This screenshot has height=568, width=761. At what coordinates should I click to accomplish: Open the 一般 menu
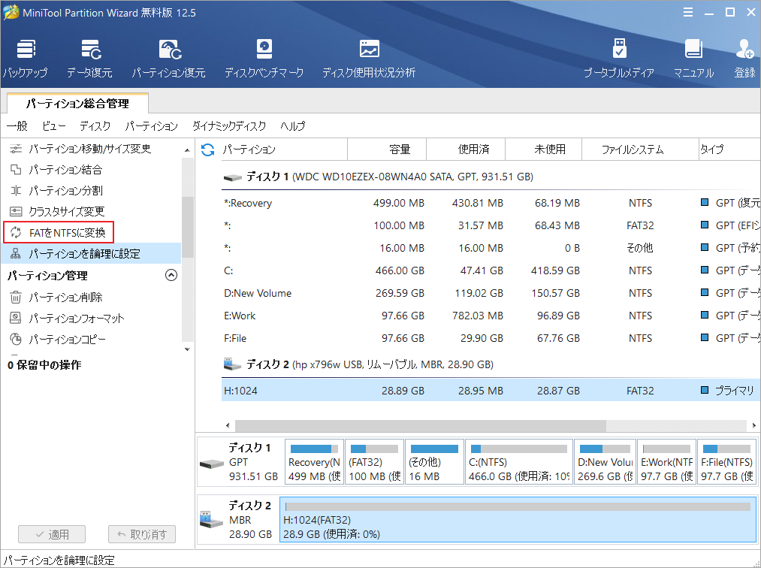17,126
